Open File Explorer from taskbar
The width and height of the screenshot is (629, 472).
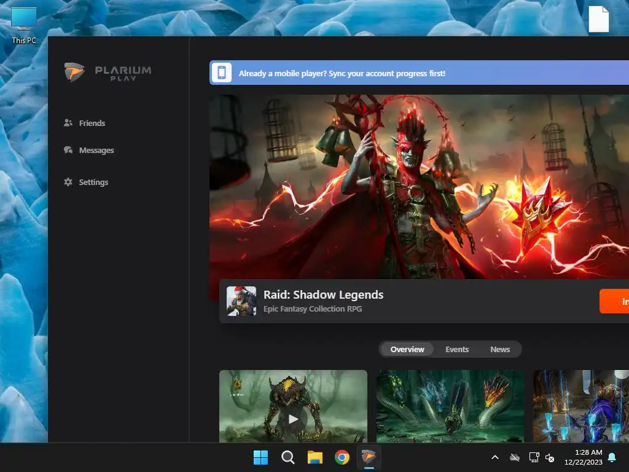pyautogui.click(x=315, y=457)
